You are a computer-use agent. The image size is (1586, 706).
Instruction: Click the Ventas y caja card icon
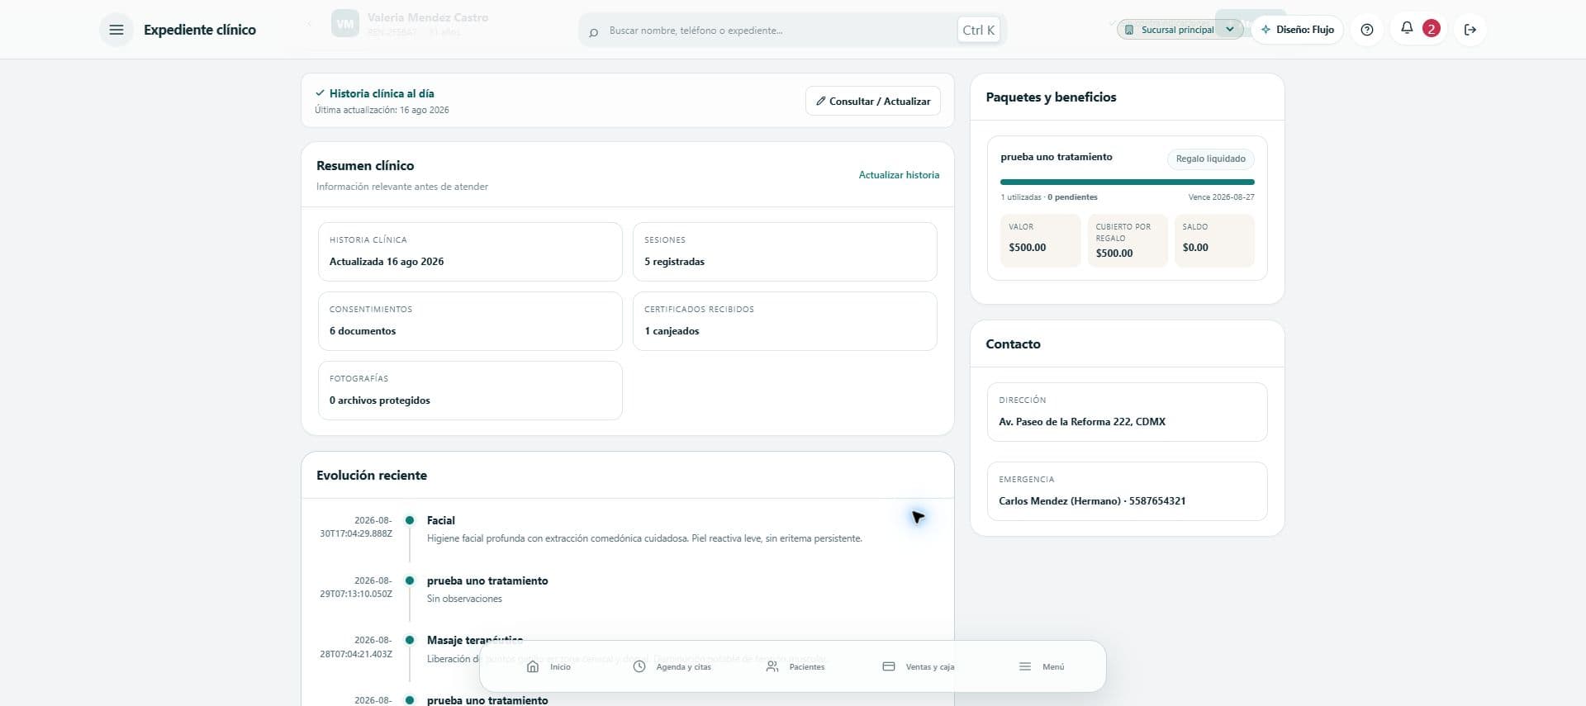pos(889,666)
